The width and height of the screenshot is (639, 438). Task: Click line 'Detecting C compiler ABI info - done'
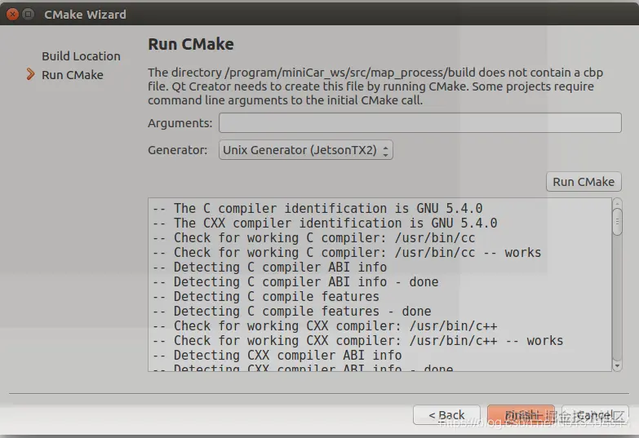295,282
